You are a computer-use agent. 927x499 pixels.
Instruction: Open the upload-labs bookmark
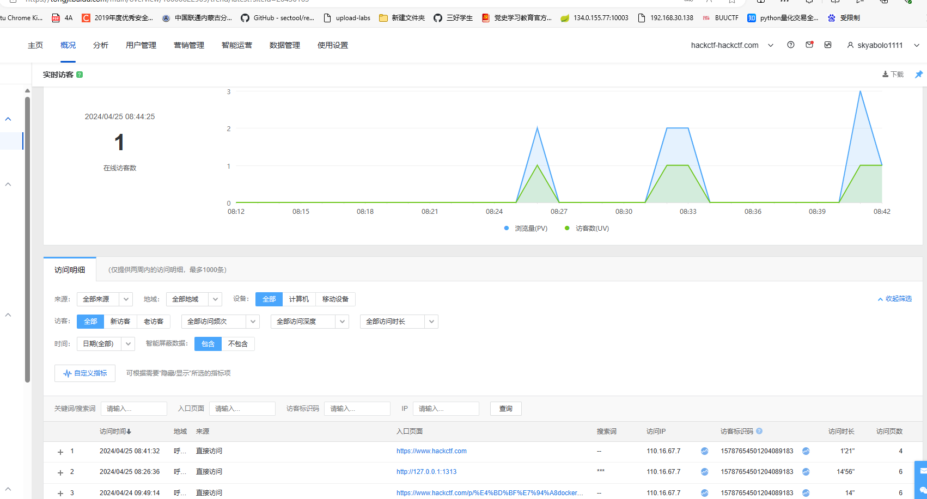tap(346, 18)
